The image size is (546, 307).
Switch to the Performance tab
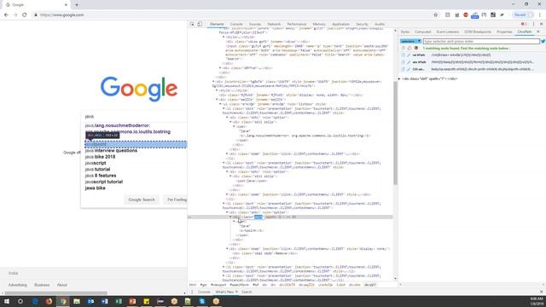click(297, 24)
